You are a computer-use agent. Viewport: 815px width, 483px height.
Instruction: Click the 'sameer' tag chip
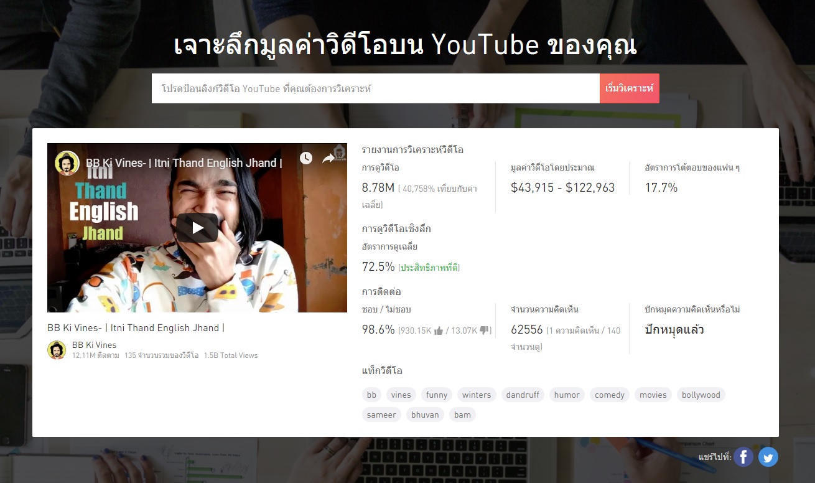point(381,415)
